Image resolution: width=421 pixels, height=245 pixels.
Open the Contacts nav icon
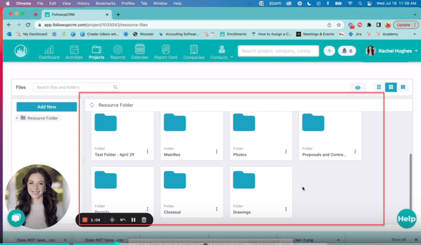pos(222,52)
